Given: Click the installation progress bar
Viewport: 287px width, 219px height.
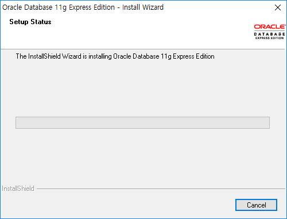Looking at the screenshot, I should pyautogui.click(x=142, y=122).
